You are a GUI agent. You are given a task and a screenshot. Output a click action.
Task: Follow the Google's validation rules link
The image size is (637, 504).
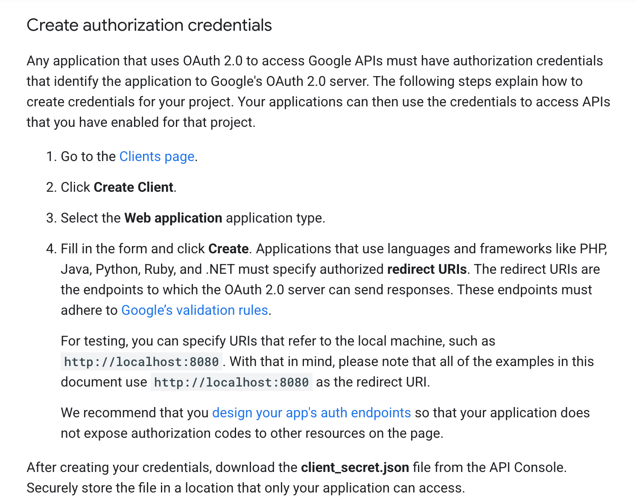(x=195, y=310)
